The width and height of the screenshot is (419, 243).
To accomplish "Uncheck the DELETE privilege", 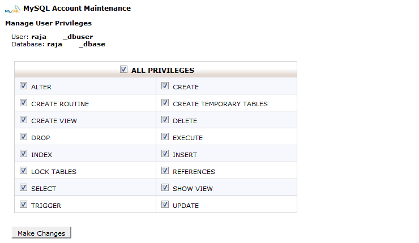I will pos(165,120).
